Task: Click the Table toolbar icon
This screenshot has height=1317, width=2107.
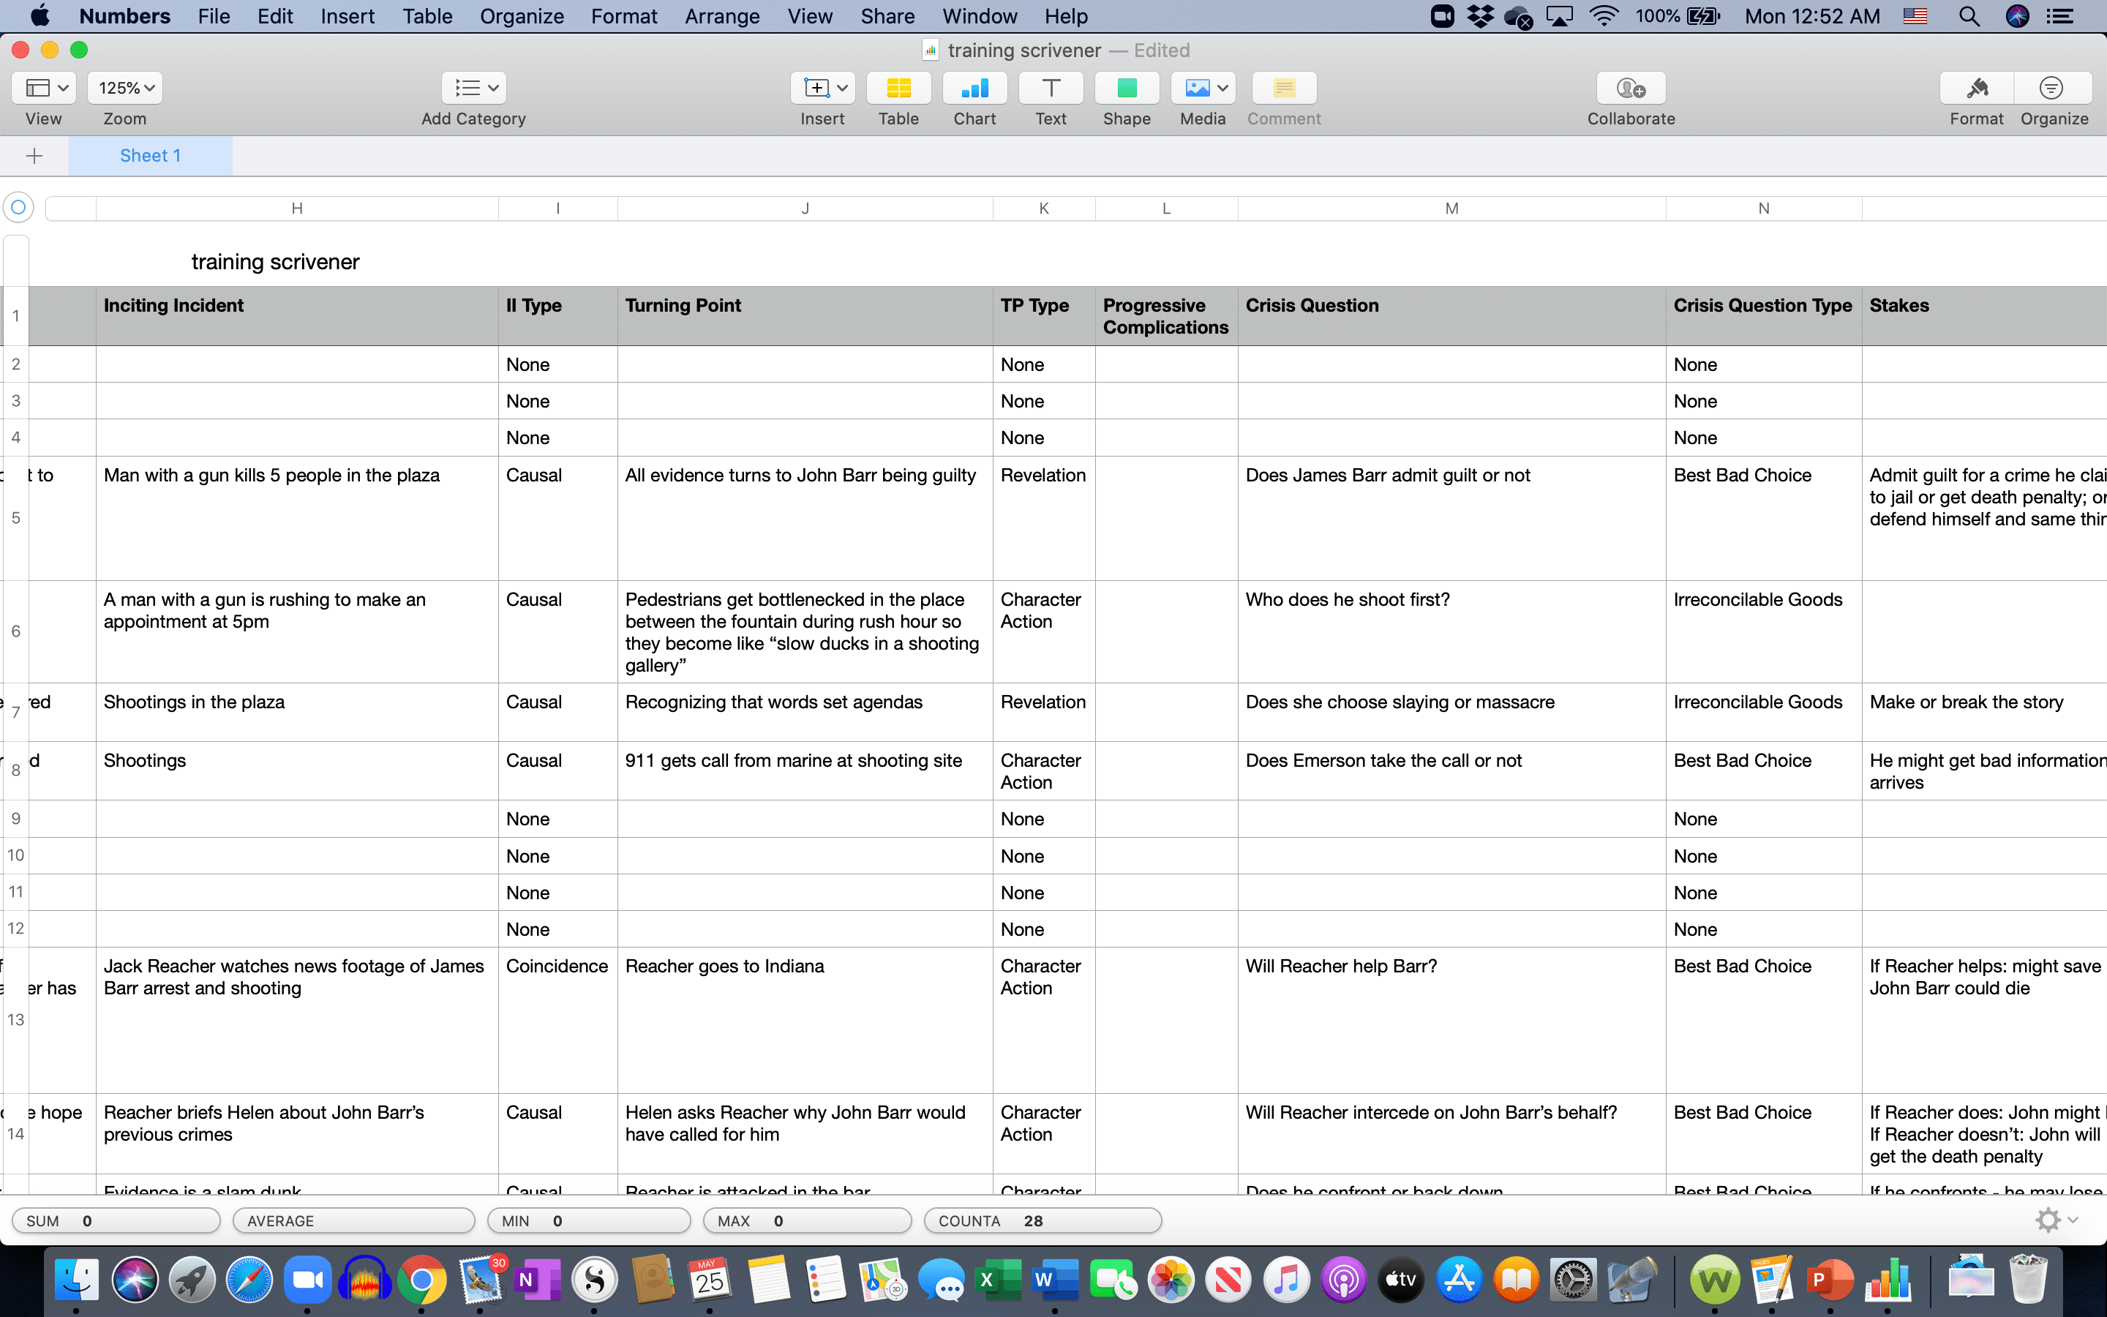Action: click(x=898, y=88)
